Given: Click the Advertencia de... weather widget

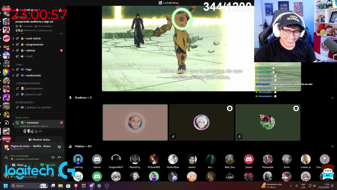Looking at the screenshot, I should click(x=272, y=186).
